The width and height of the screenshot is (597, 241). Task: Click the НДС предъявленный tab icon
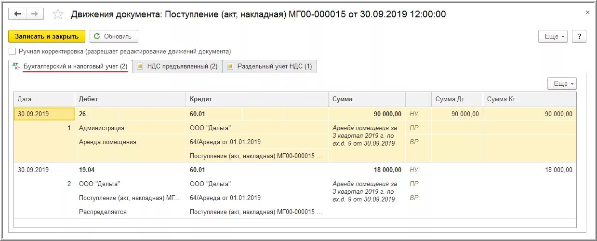pyautogui.click(x=140, y=67)
